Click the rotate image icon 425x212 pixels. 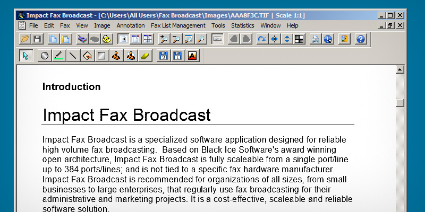click(261, 39)
